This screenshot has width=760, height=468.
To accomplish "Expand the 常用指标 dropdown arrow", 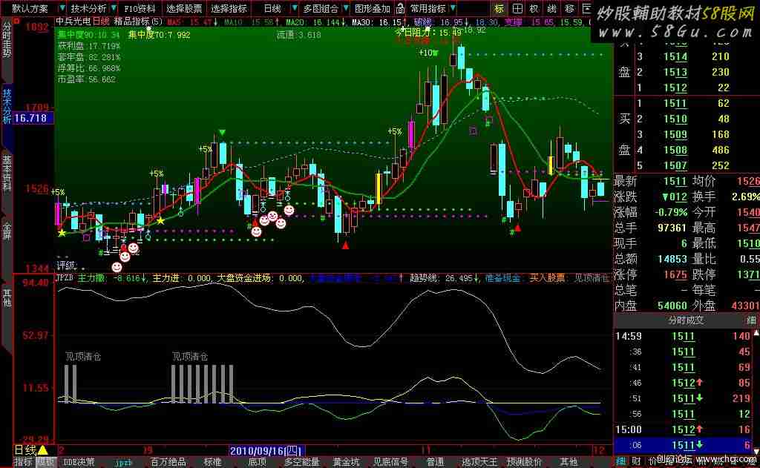I will point(453,8).
